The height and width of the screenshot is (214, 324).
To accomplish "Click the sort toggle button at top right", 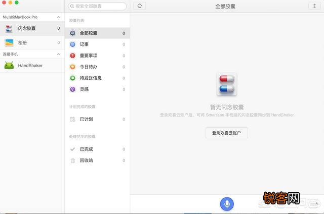I will pyautogui.click(x=314, y=6).
